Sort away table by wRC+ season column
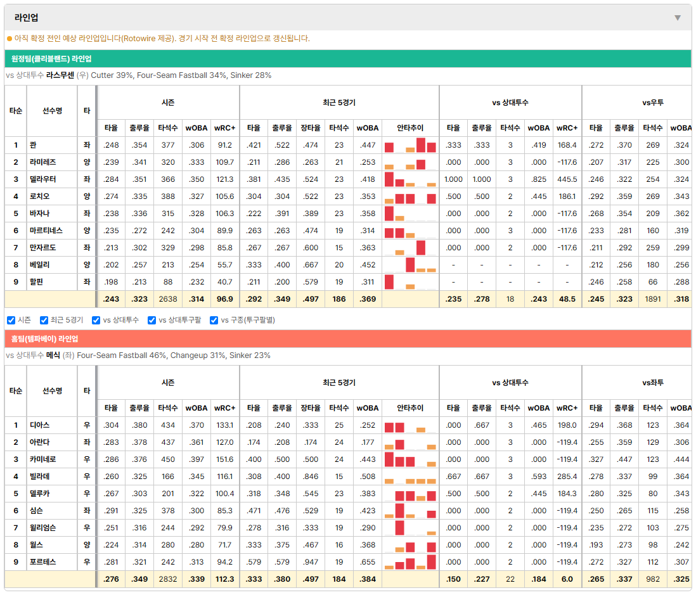 [224, 128]
